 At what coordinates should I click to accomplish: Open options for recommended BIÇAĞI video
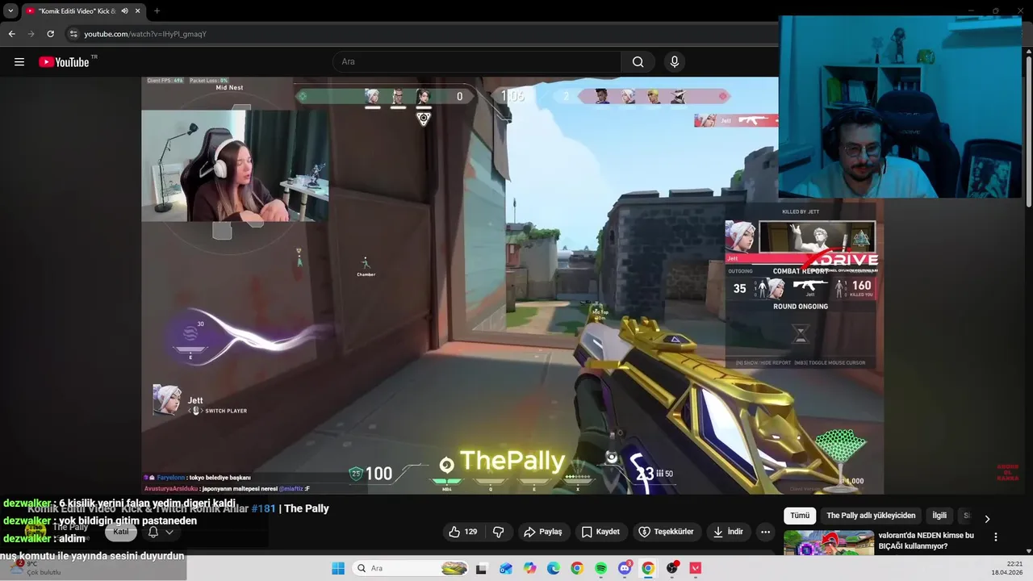995,537
